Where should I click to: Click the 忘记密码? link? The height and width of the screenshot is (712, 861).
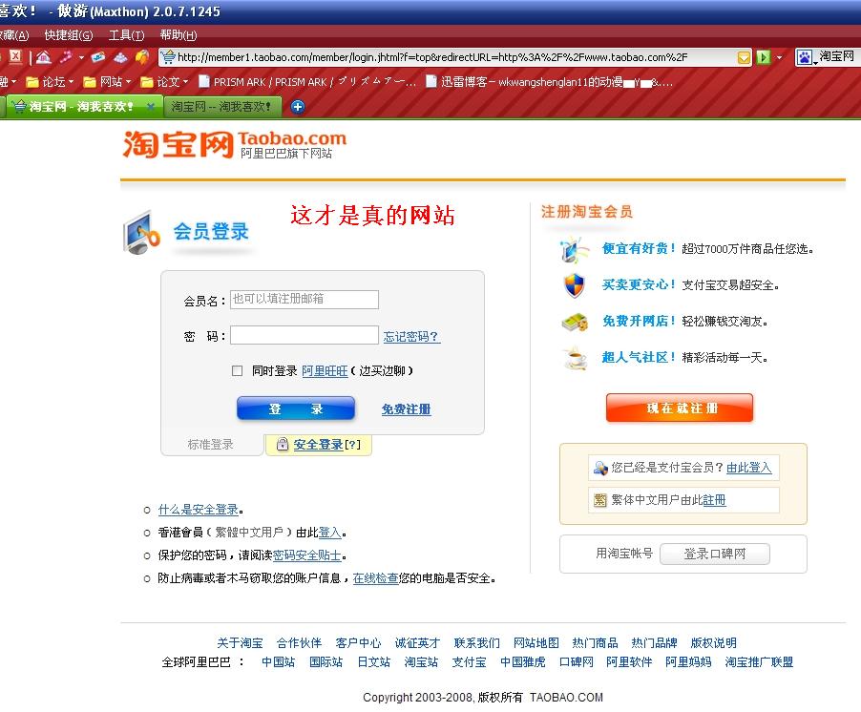click(411, 337)
